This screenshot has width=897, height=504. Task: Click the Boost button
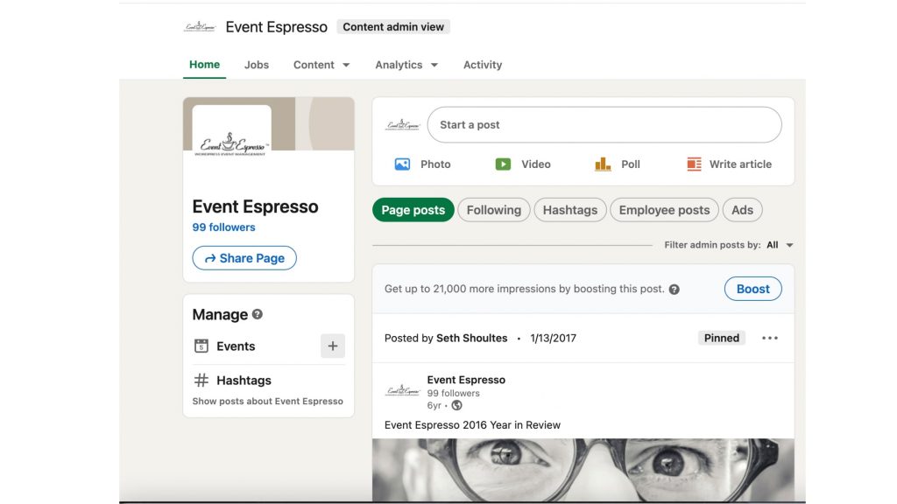(x=752, y=289)
